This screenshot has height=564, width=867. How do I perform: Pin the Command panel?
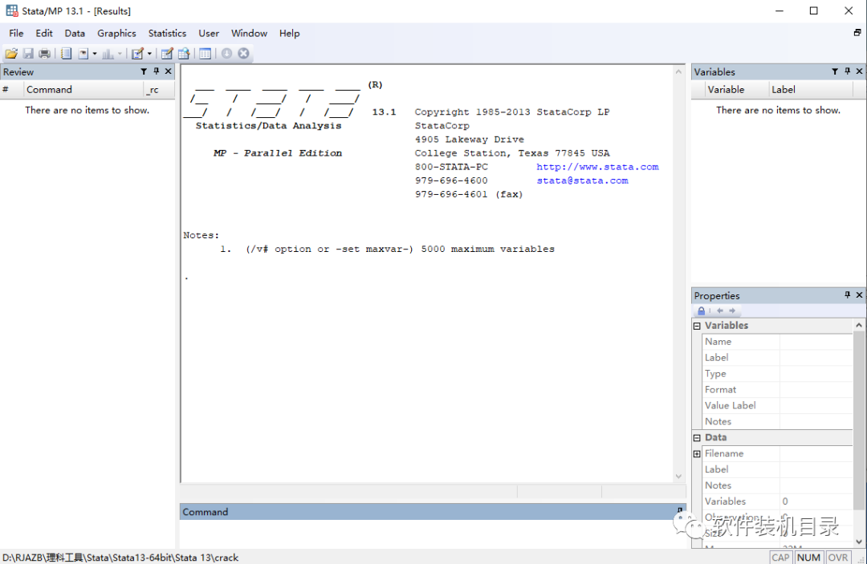pos(680,511)
